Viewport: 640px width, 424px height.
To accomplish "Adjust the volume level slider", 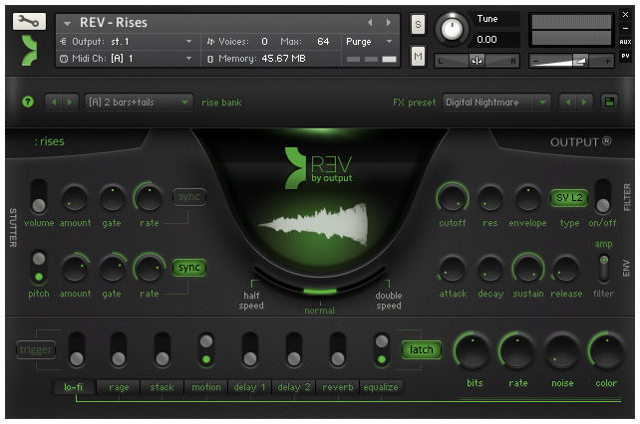I will point(571,61).
